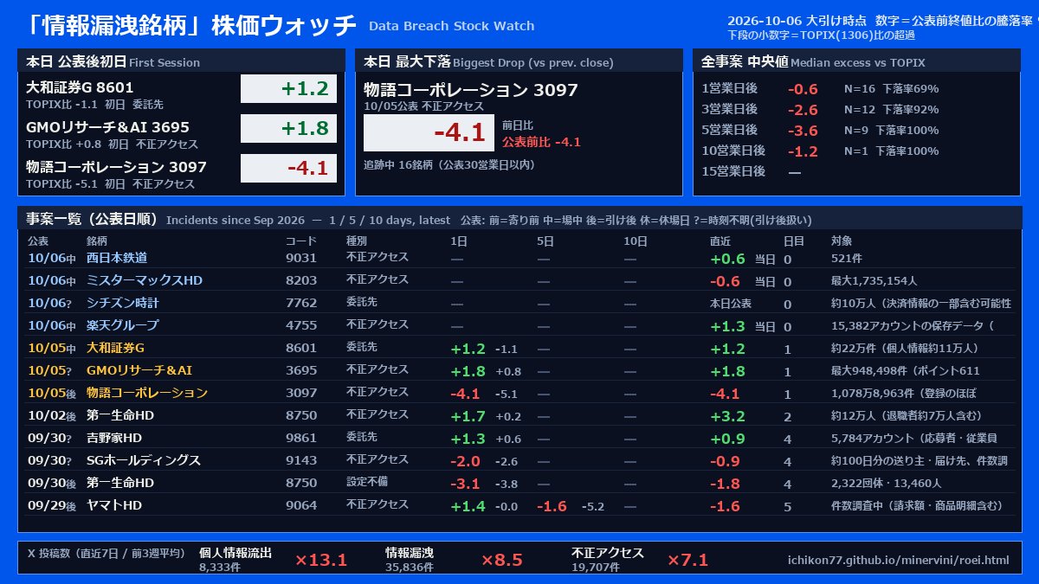Click the ×7.1 multiplier for 不正アクセス
The width and height of the screenshot is (1039, 584).
(x=688, y=560)
